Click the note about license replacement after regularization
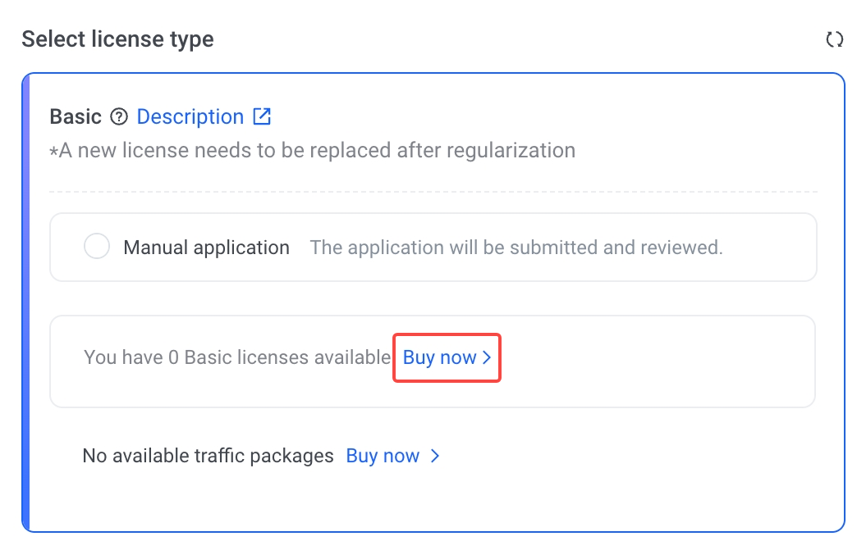 point(312,151)
